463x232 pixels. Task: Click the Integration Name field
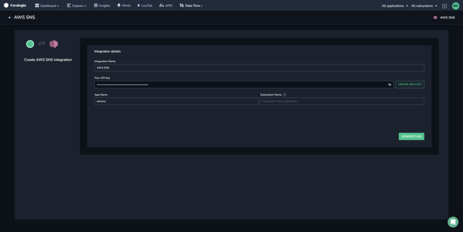pyautogui.click(x=259, y=68)
